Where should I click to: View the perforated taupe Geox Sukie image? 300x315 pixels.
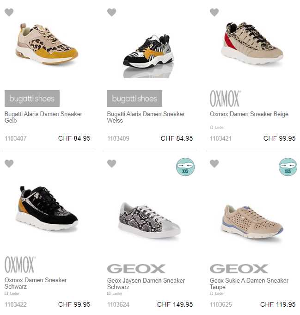click(252, 222)
